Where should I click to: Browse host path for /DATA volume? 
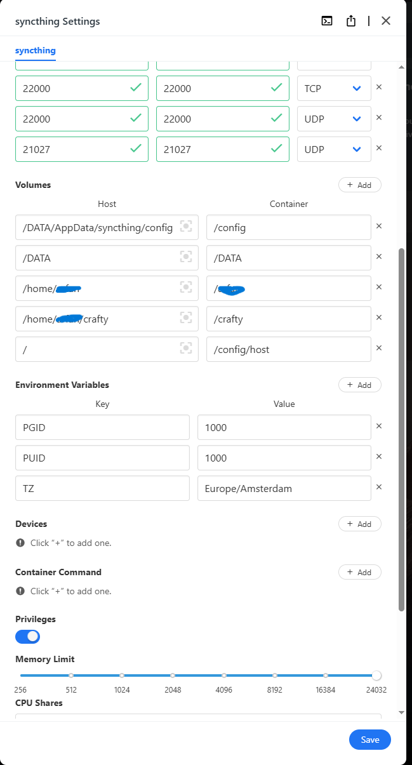[x=185, y=257]
